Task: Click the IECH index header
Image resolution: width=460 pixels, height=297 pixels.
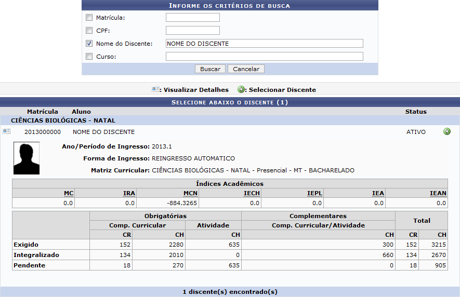Action: click(x=252, y=193)
